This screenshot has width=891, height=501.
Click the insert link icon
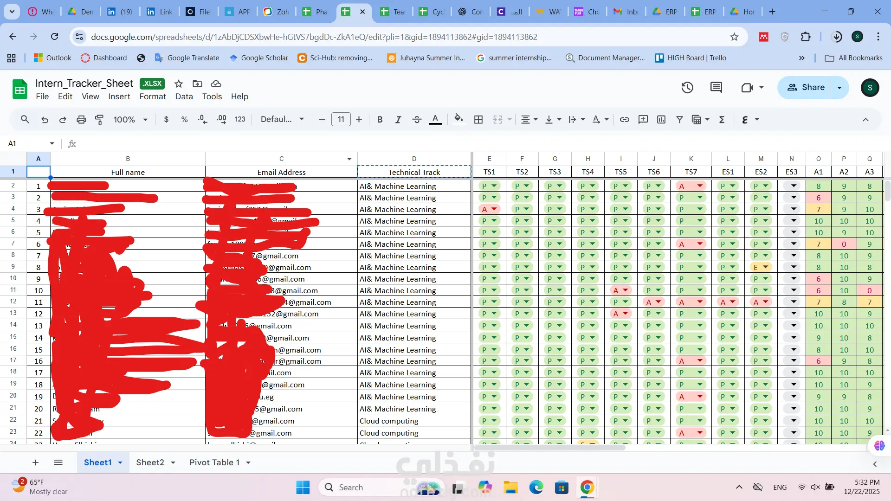(625, 120)
